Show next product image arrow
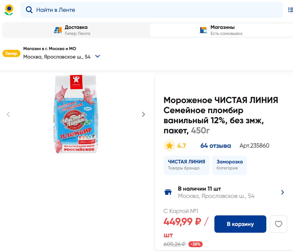Image resolution: width=293 pixels, height=251 pixels. tap(143, 114)
